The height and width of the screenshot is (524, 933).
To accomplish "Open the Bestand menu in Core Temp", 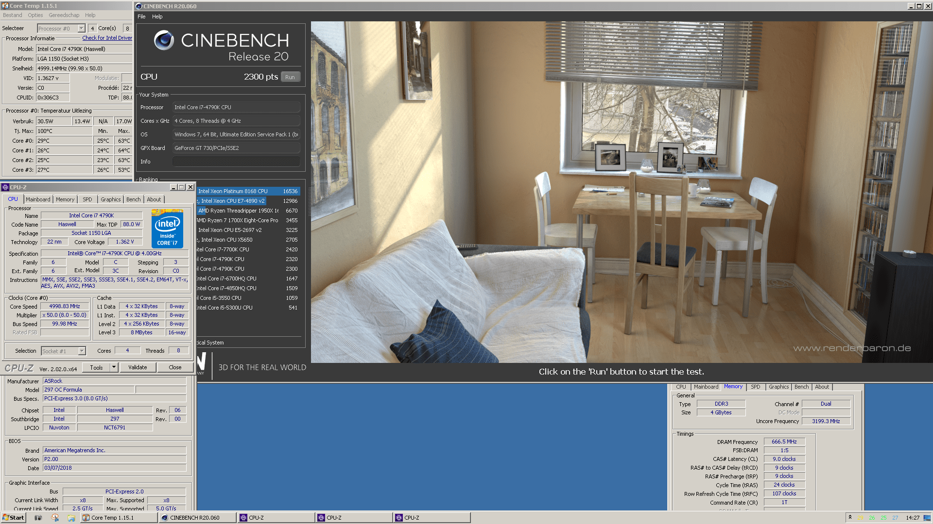I will [x=13, y=15].
